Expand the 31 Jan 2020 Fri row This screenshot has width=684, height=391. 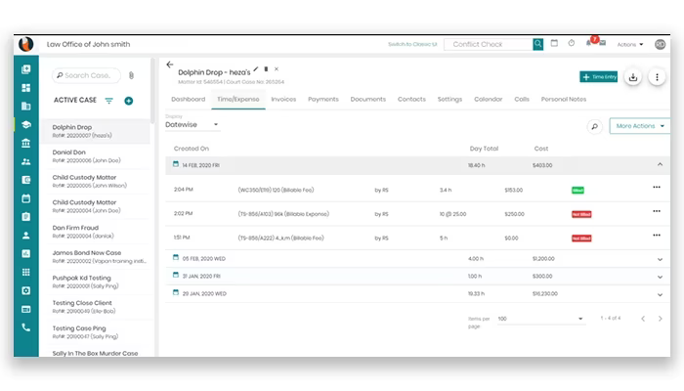tap(660, 277)
